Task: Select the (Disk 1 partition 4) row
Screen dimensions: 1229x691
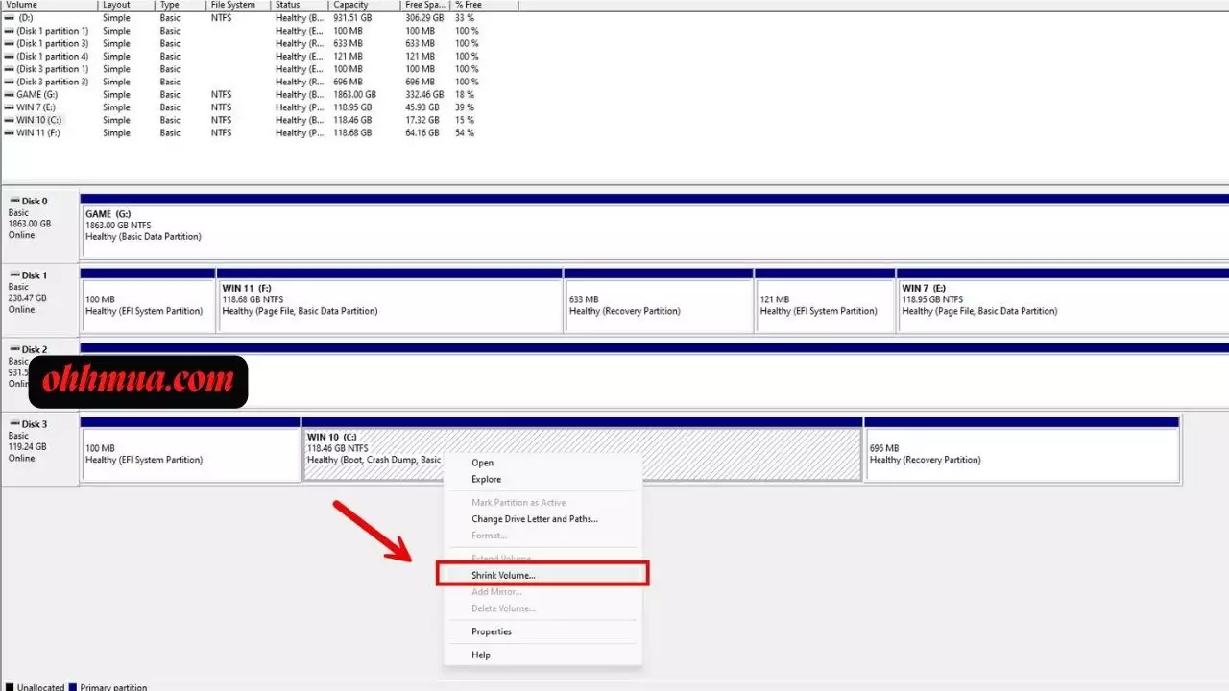Action: click(259, 56)
